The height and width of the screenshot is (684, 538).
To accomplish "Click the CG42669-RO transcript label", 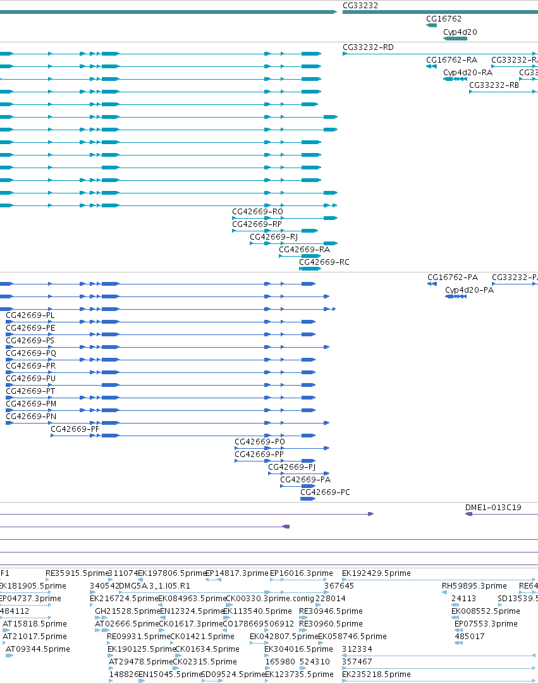I will click(x=257, y=212).
